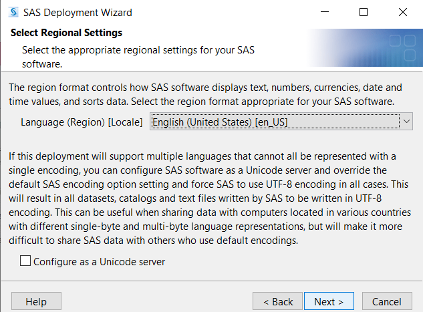Image resolution: width=423 pixels, height=312 pixels.
Task: Click the 'Language (Region) [Locale]' label
Action: click(82, 122)
